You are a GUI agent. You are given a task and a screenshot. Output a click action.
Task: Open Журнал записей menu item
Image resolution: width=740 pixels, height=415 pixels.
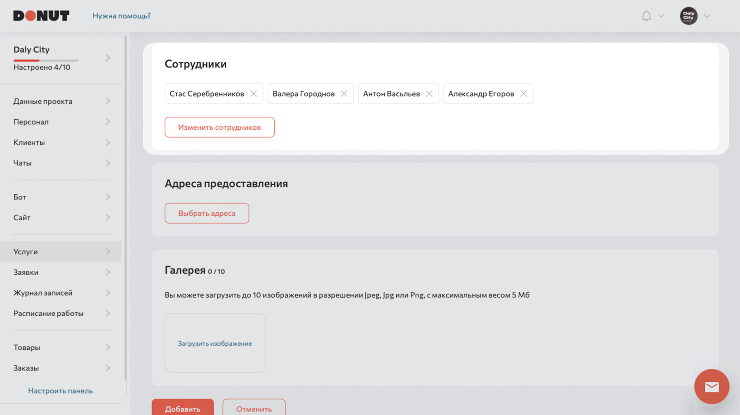(x=61, y=293)
